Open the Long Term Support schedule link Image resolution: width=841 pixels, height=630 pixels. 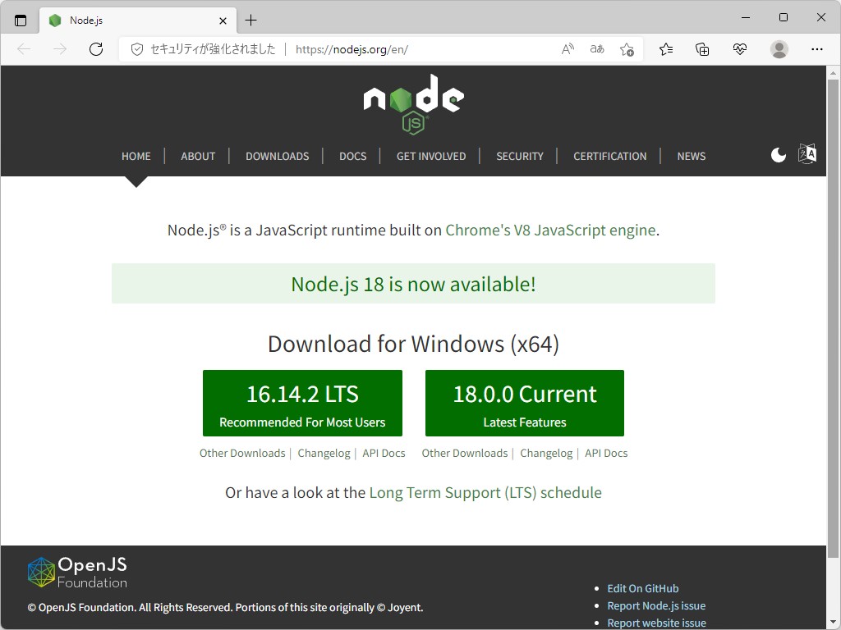tap(485, 492)
